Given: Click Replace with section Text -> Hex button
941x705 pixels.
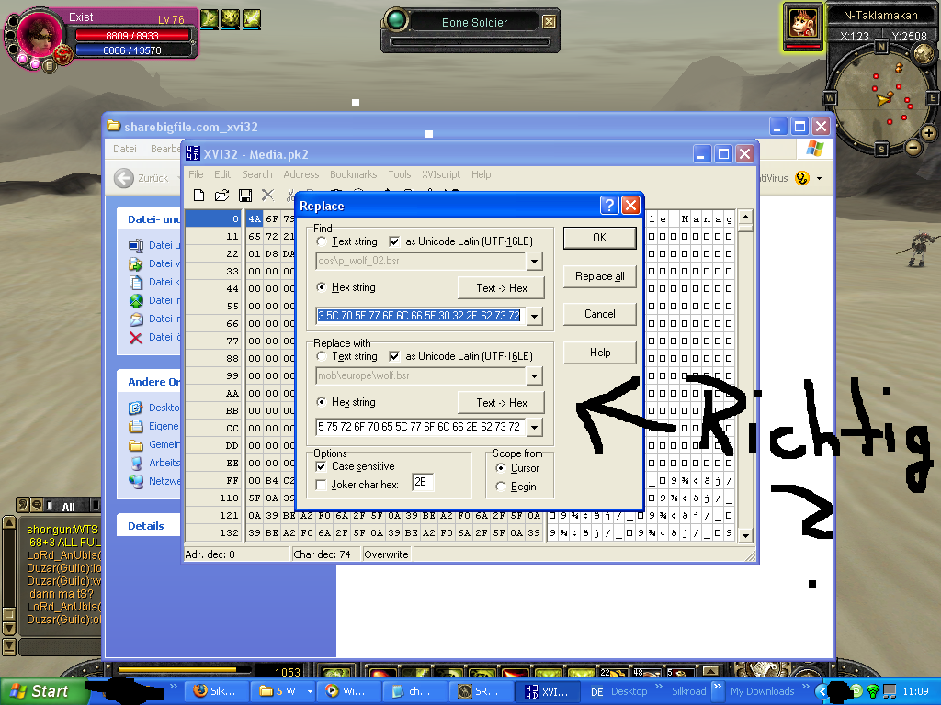Looking at the screenshot, I should 501,402.
